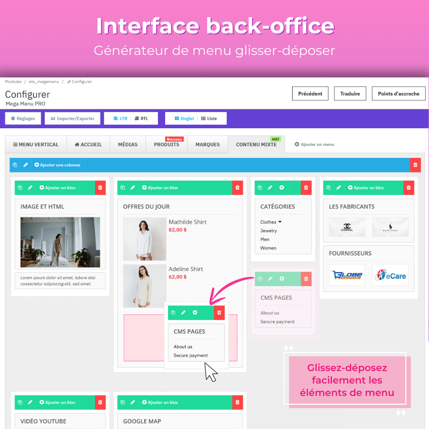
Task: Duplicate the Image et HTML column using copy icon
Action: (x=20, y=187)
